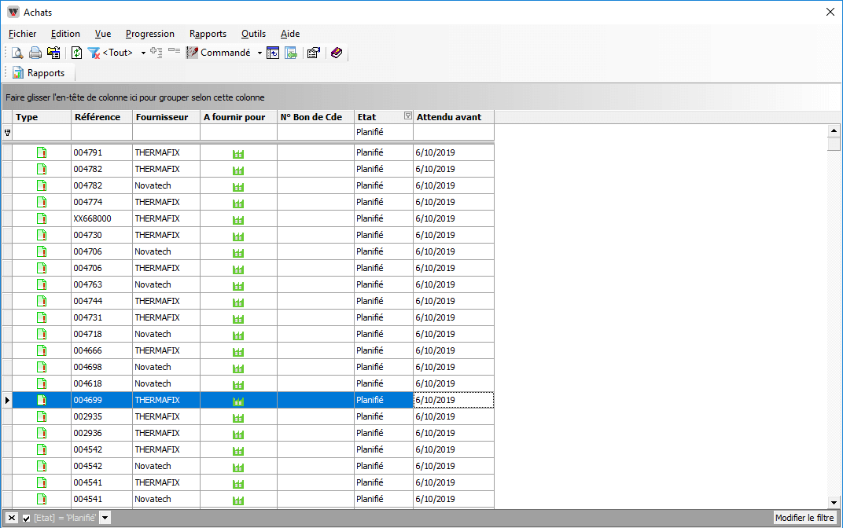
Task: Click the vertical scrollbar down arrow
Action: (834, 502)
